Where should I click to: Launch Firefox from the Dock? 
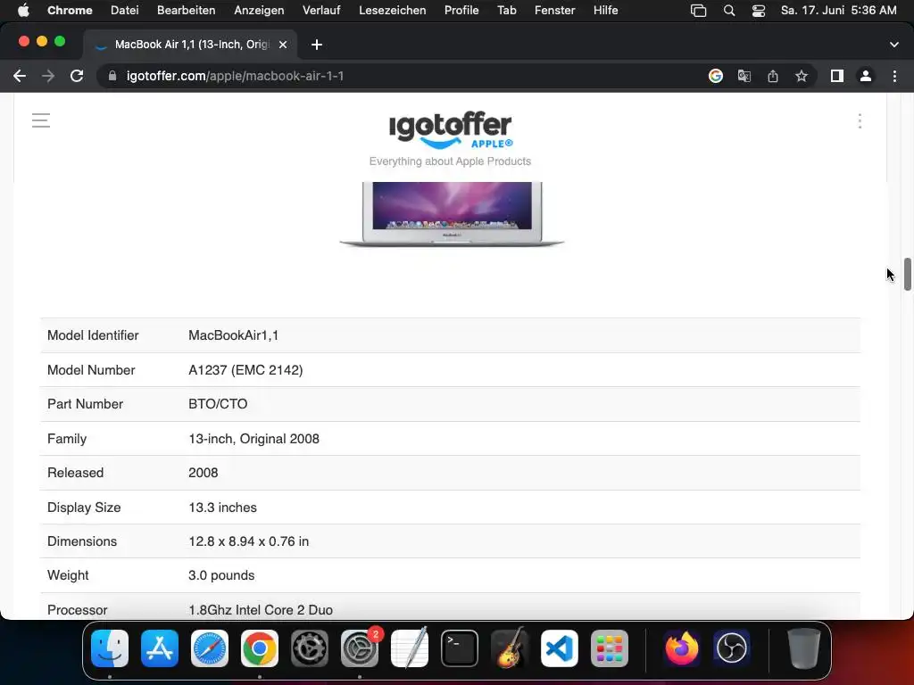[681, 648]
